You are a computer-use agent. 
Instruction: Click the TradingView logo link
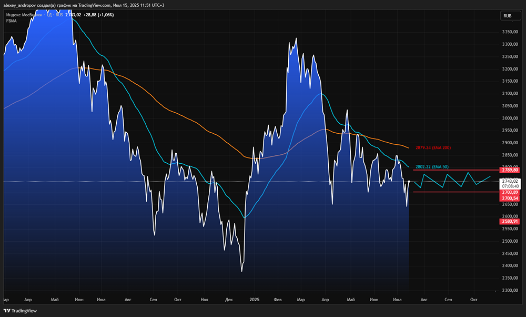pos(20,311)
